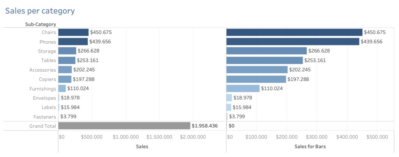
Task: Click the Grand Total row label
Action: point(42,126)
